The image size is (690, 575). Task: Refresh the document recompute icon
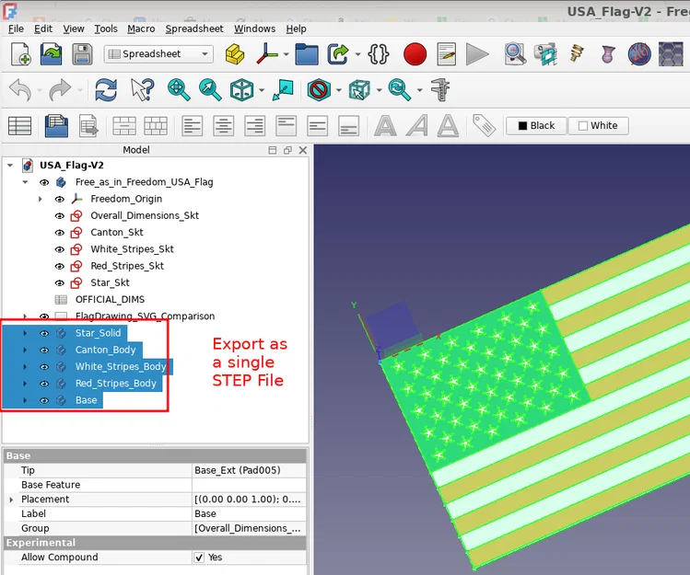pyautogui.click(x=106, y=89)
